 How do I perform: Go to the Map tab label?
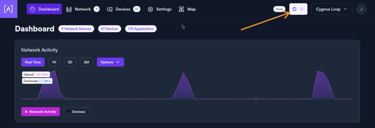click(191, 9)
